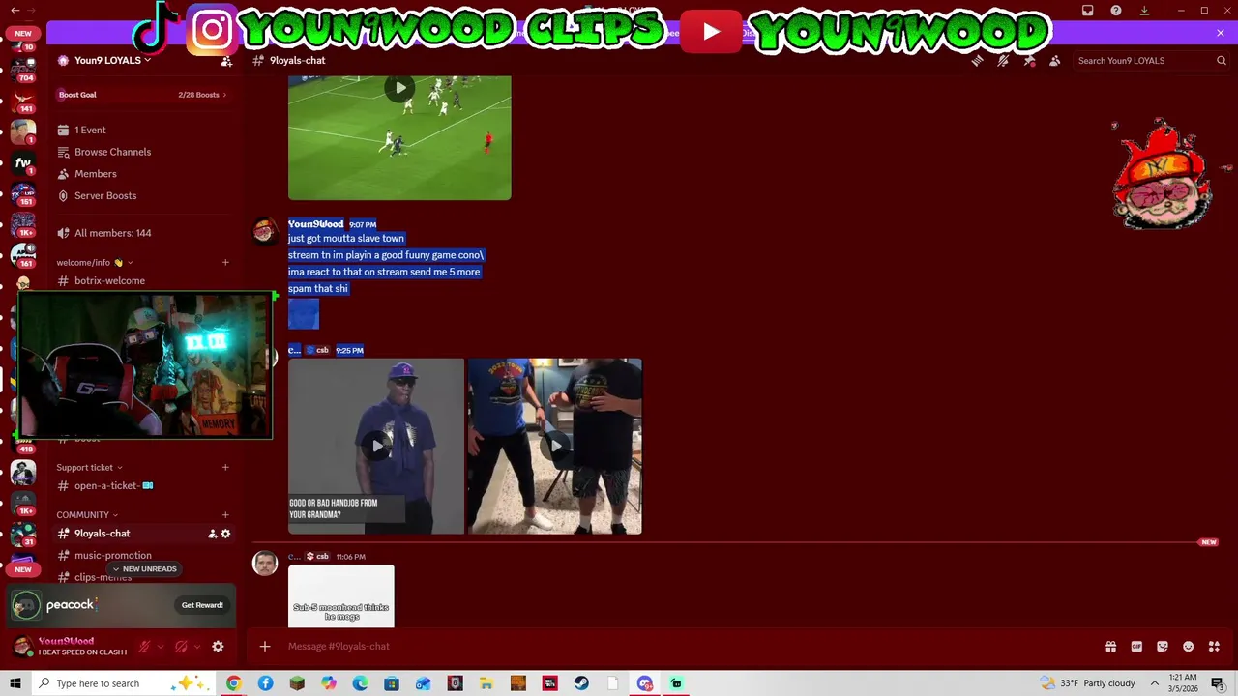The width and height of the screenshot is (1238, 696).
Task: Open the Discord inbox icon
Action: point(1088,11)
